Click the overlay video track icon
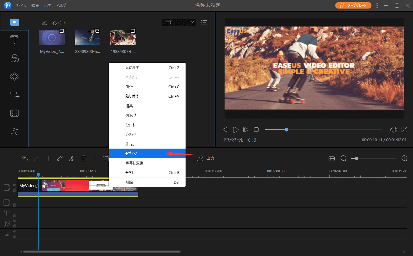The width and height of the screenshot is (413, 256). 7,202
